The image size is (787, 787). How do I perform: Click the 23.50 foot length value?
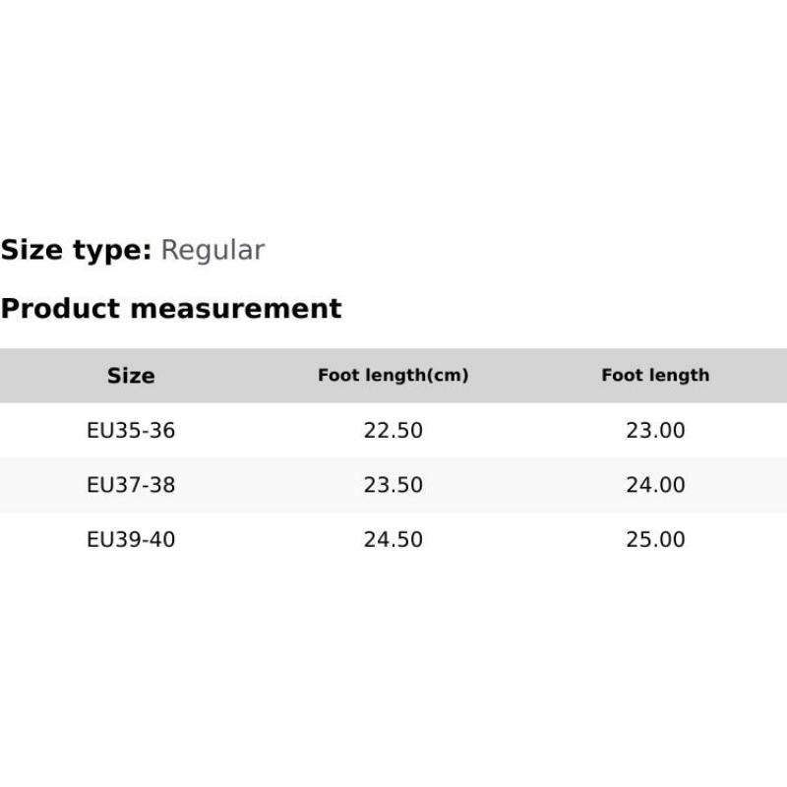click(x=393, y=485)
